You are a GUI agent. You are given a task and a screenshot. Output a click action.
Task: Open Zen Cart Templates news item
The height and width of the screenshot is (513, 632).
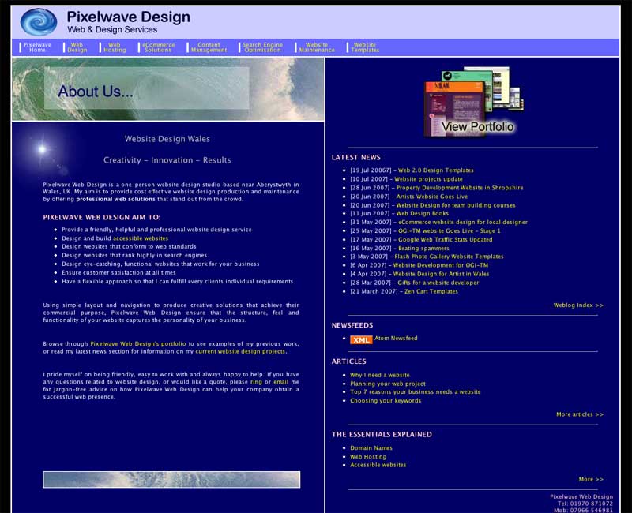pyautogui.click(x=431, y=291)
